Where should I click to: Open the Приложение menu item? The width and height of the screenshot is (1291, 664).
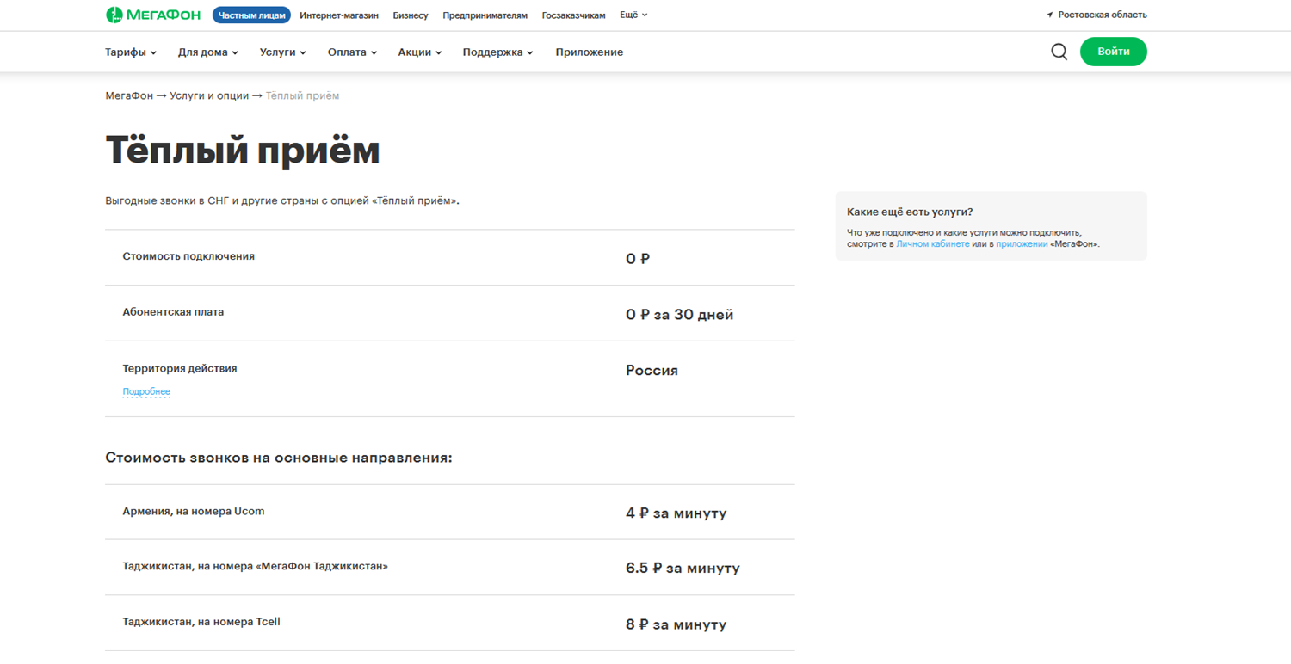click(590, 52)
